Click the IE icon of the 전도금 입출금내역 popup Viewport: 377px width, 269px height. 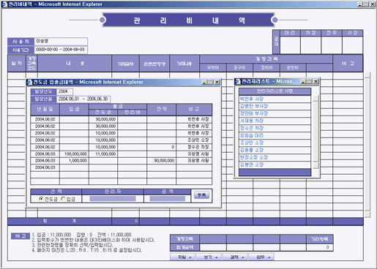pyautogui.click(x=29, y=82)
